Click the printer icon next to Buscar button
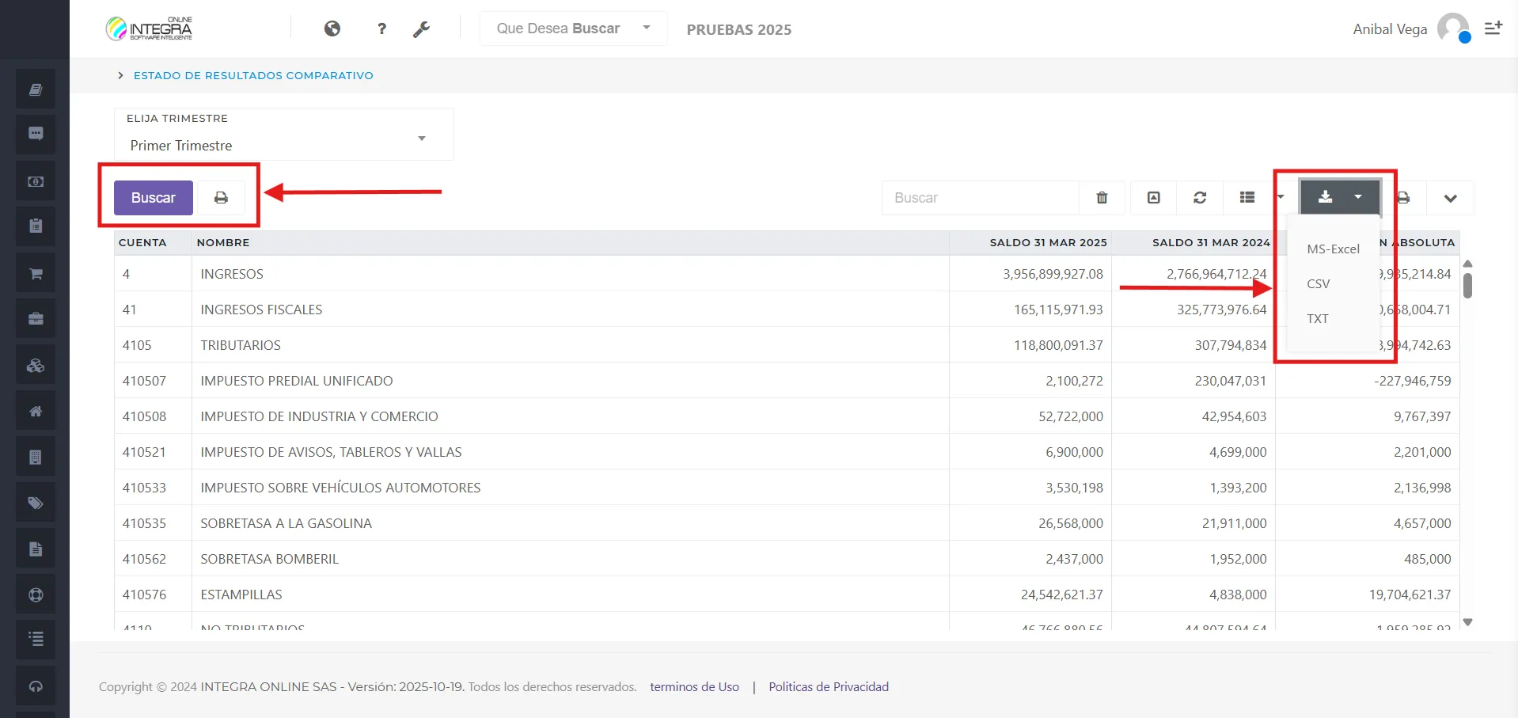The height and width of the screenshot is (718, 1518). (x=221, y=198)
